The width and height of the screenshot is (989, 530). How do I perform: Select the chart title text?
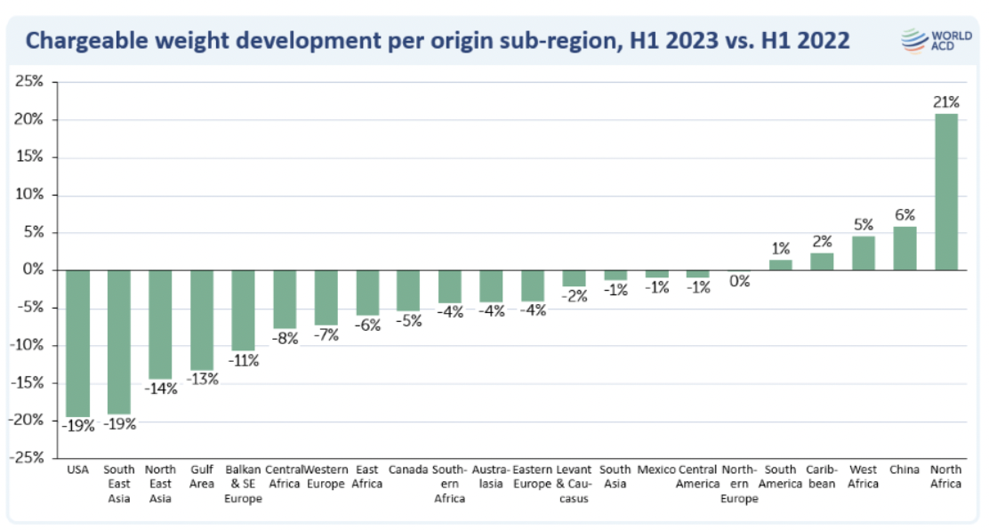click(x=437, y=40)
